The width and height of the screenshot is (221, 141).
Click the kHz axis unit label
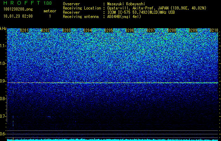[3, 29]
